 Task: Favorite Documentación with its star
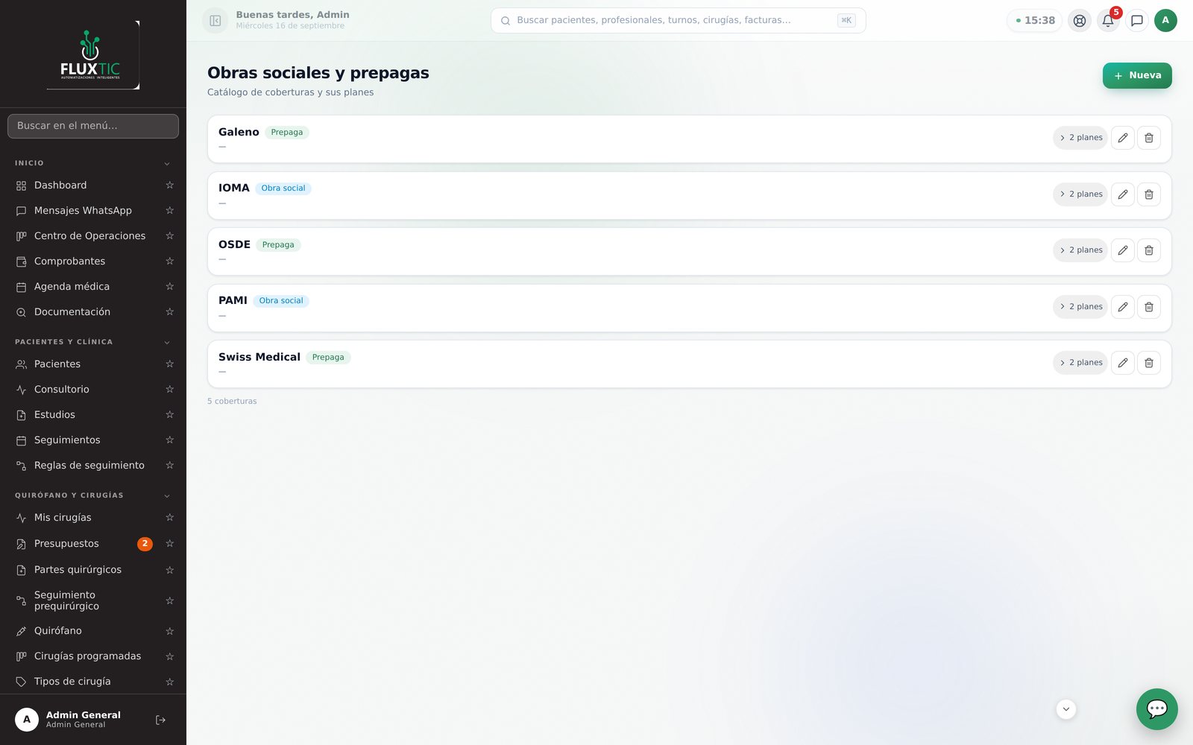tap(169, 312)
